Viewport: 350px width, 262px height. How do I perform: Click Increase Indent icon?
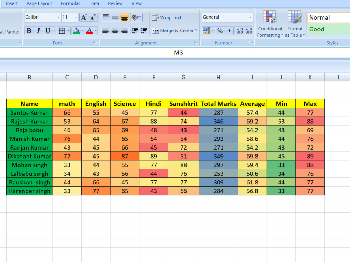click(x=144, y=30)
